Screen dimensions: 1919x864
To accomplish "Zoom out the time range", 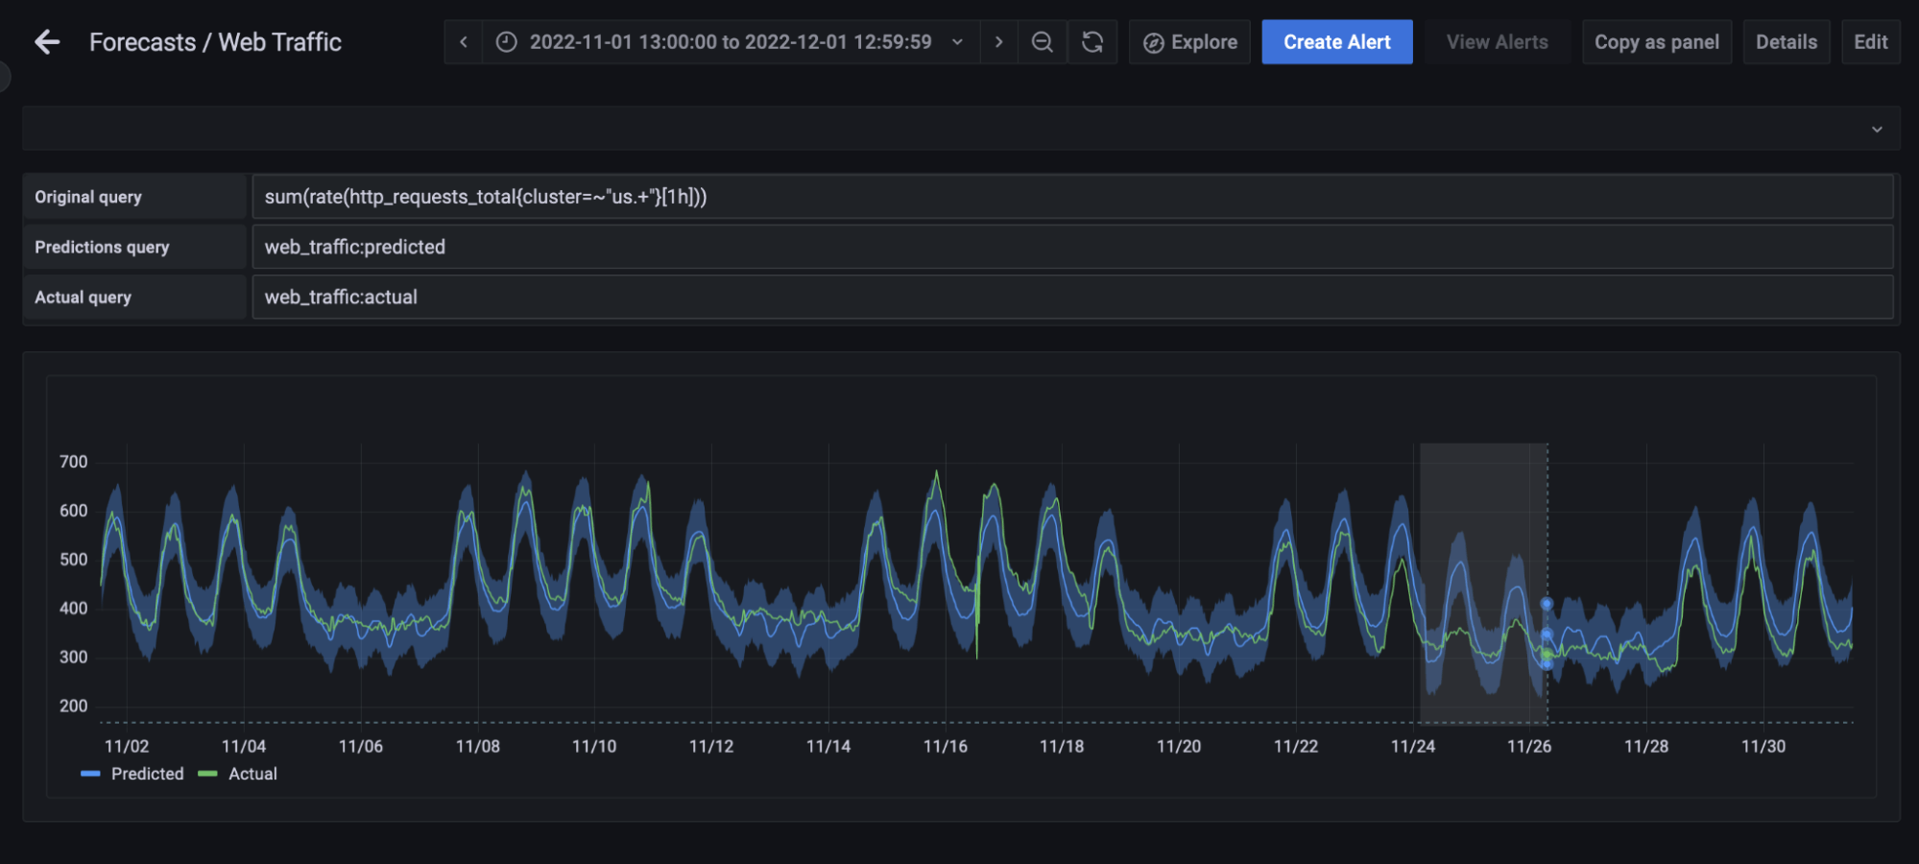I will click(1042, 42).
